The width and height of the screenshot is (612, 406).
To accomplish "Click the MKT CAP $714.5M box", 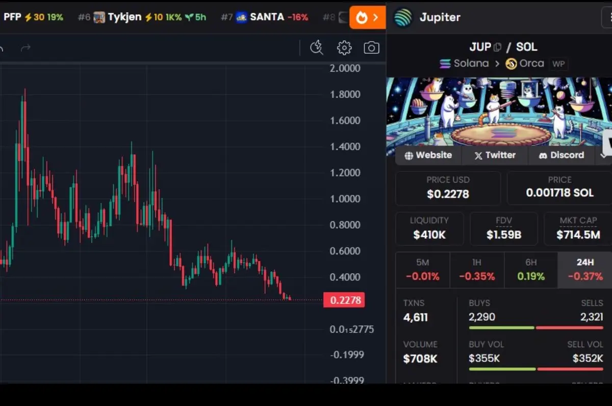I will click(x=578, y=229).
